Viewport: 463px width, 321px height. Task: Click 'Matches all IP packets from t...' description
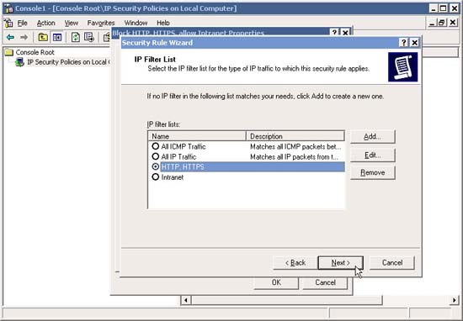[294, 157]
